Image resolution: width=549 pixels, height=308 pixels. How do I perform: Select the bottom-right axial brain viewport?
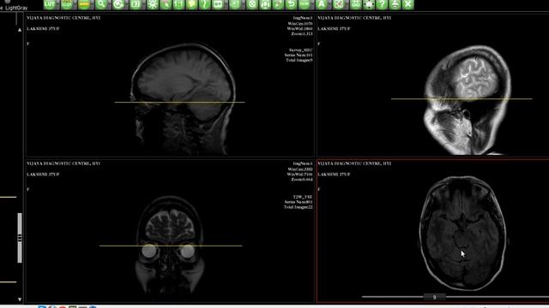pos(432,231)
